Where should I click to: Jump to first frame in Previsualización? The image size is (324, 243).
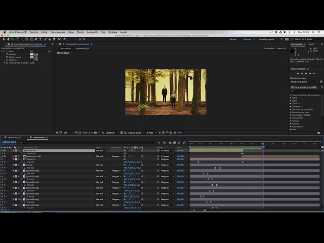coord(298,73)
